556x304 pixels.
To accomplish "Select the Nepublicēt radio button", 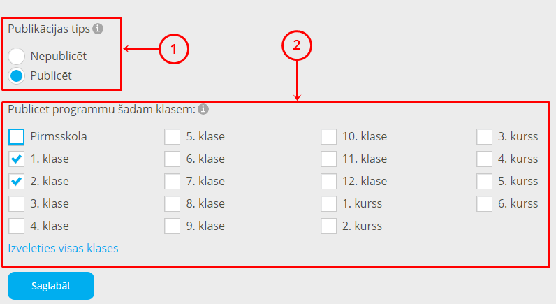I will pos(17,55).
